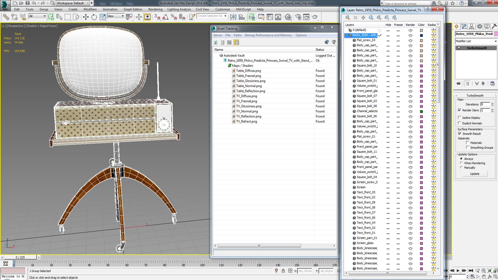
Task: Open the Render Setup teapot icon
Action: point(298,17)
